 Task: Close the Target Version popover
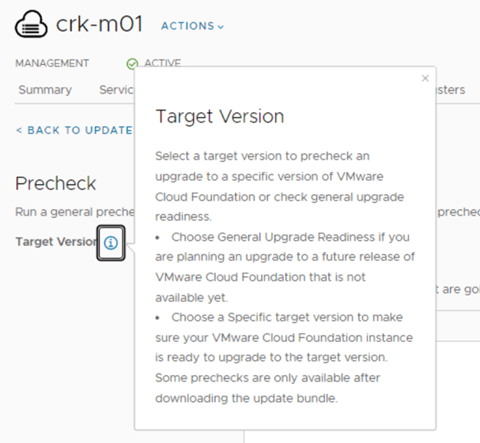point(425,78)
